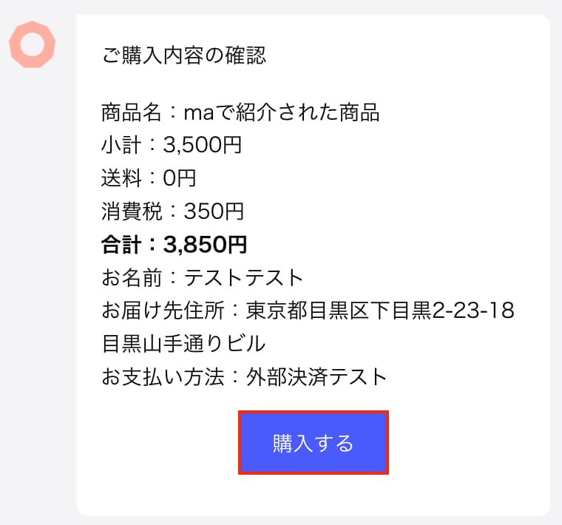The height and width of the screenshot is (525, 562).
Task: Click the お届け先住所 label
Action: [x=163, y=311]
